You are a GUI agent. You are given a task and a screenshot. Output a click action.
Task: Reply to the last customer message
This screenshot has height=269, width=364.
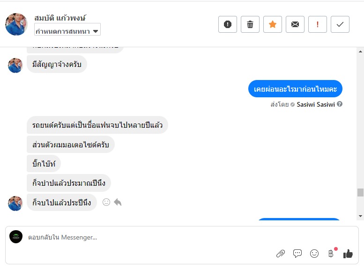pos(118,202)
